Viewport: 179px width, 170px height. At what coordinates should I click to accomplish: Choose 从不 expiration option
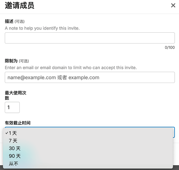[88, 164]
